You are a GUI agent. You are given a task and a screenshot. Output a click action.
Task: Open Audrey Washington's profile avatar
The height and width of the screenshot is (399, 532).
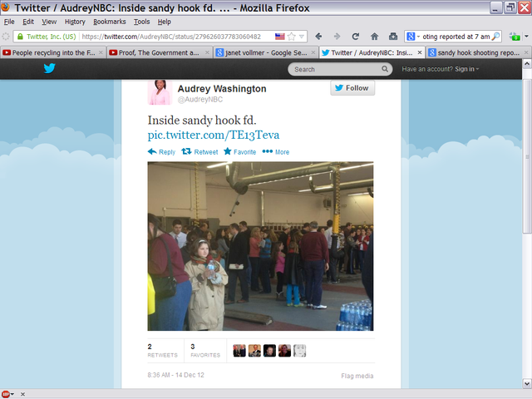click(x=160, y=92)
